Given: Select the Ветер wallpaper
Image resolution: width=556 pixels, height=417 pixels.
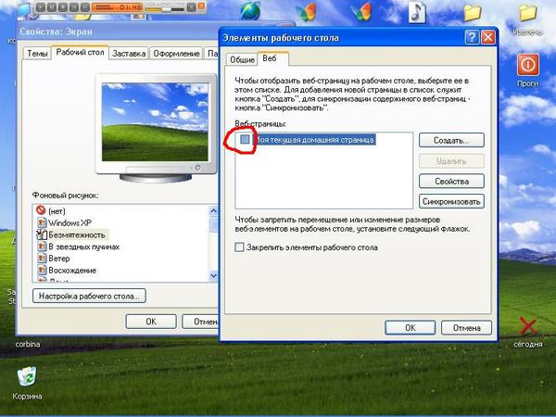Looking at the screenshot, I should click(x=59, y=259).
